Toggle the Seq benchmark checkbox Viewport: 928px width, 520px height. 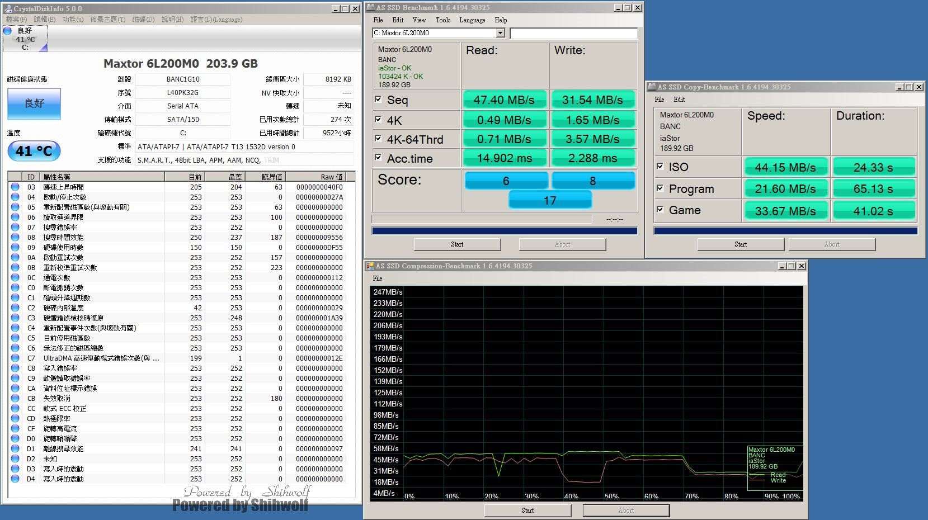point(378,100)
